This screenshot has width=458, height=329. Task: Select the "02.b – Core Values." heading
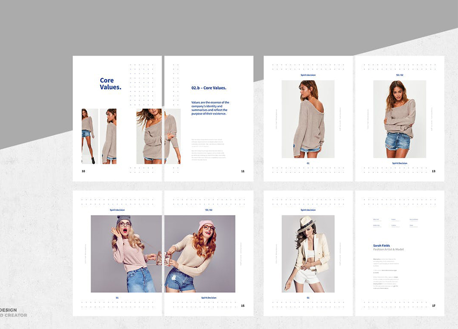tap(209, 88)
